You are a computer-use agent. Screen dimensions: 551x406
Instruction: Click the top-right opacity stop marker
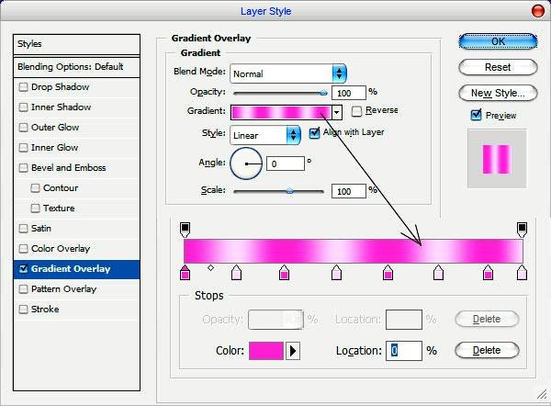coord(522,228)
